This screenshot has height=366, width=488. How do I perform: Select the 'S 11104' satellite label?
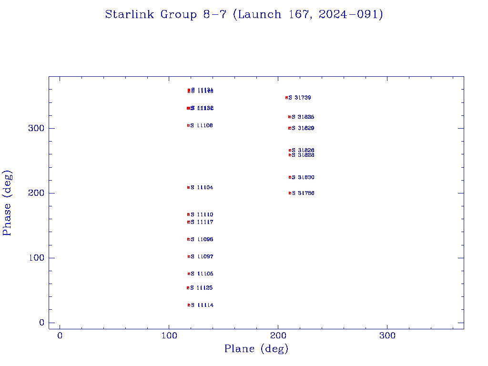pos(202,187)
